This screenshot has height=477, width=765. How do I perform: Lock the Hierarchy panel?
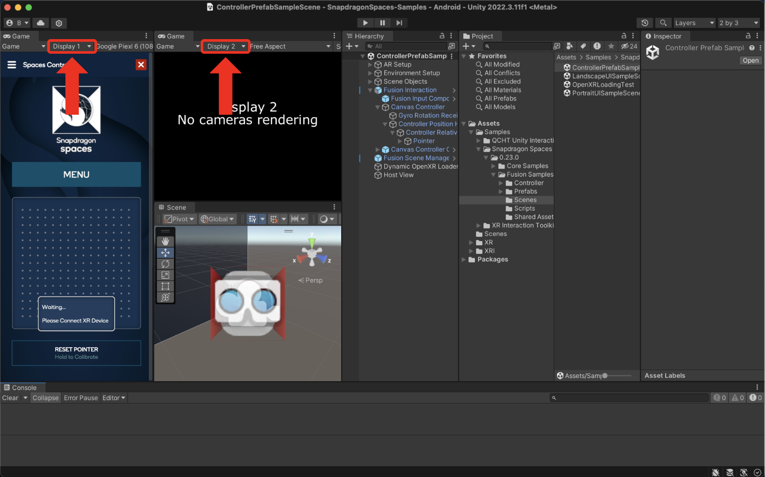tap(442, 36)
